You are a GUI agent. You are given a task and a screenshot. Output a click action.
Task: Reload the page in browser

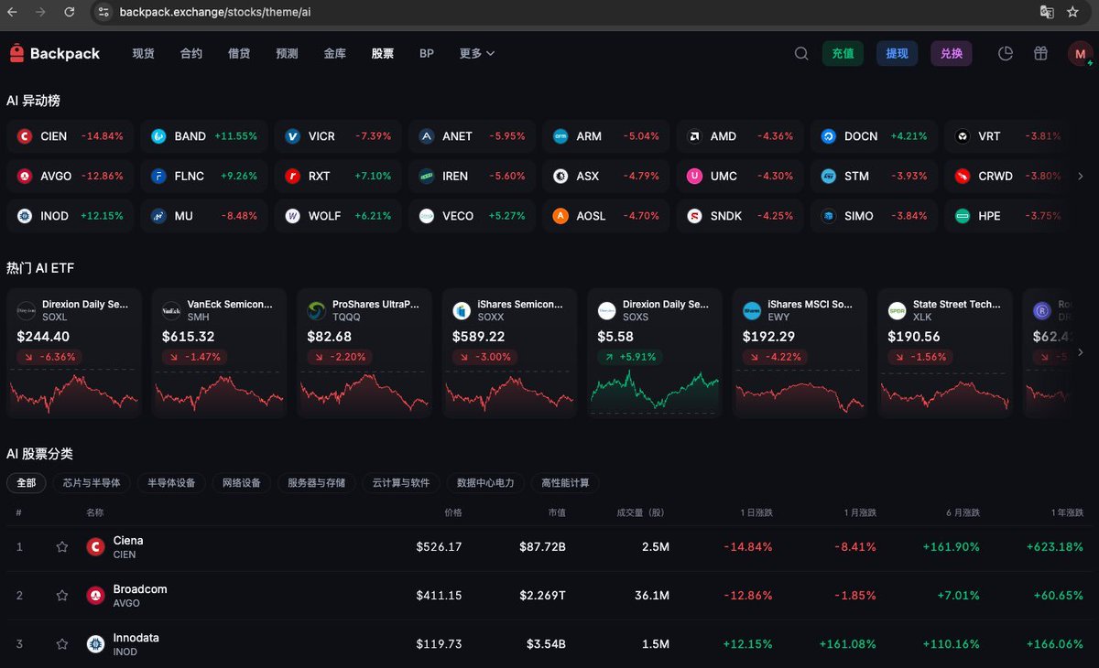tap(70, 13)
